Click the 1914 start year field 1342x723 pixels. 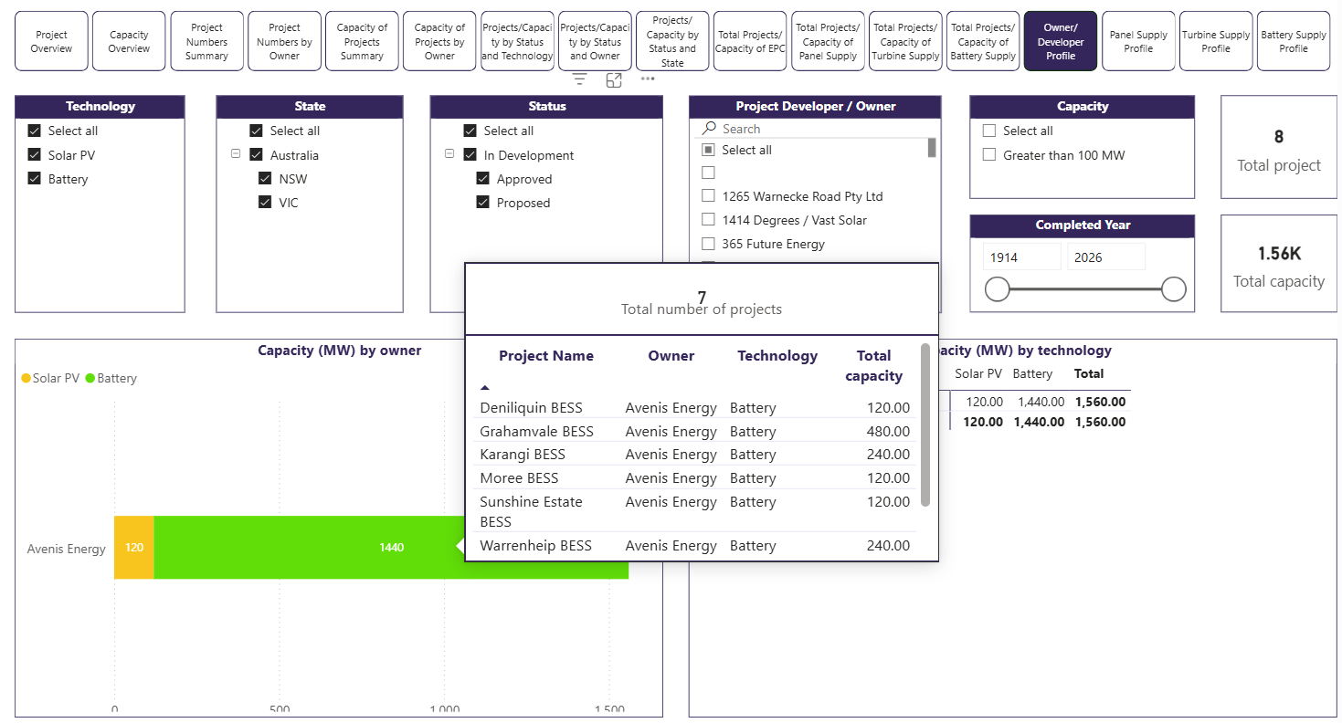(x=1022, y=257)
